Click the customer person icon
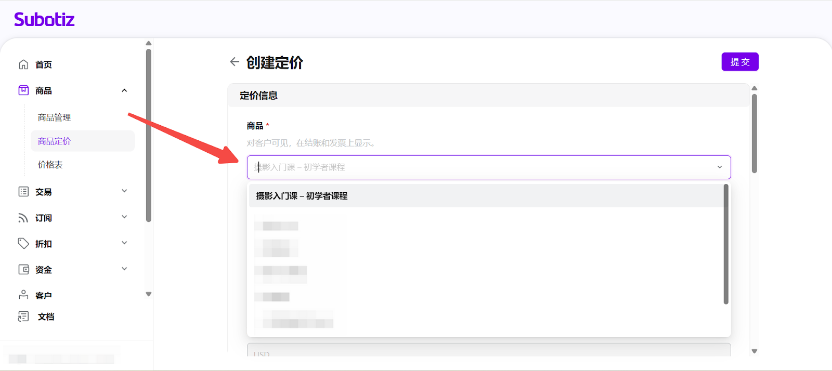This screenshot has height=371, width=832. pos(23,295)
